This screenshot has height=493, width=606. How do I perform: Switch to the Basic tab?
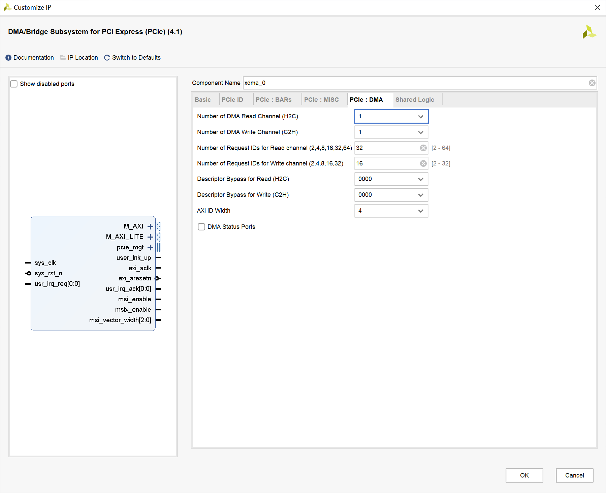click(x=203, y=100)
